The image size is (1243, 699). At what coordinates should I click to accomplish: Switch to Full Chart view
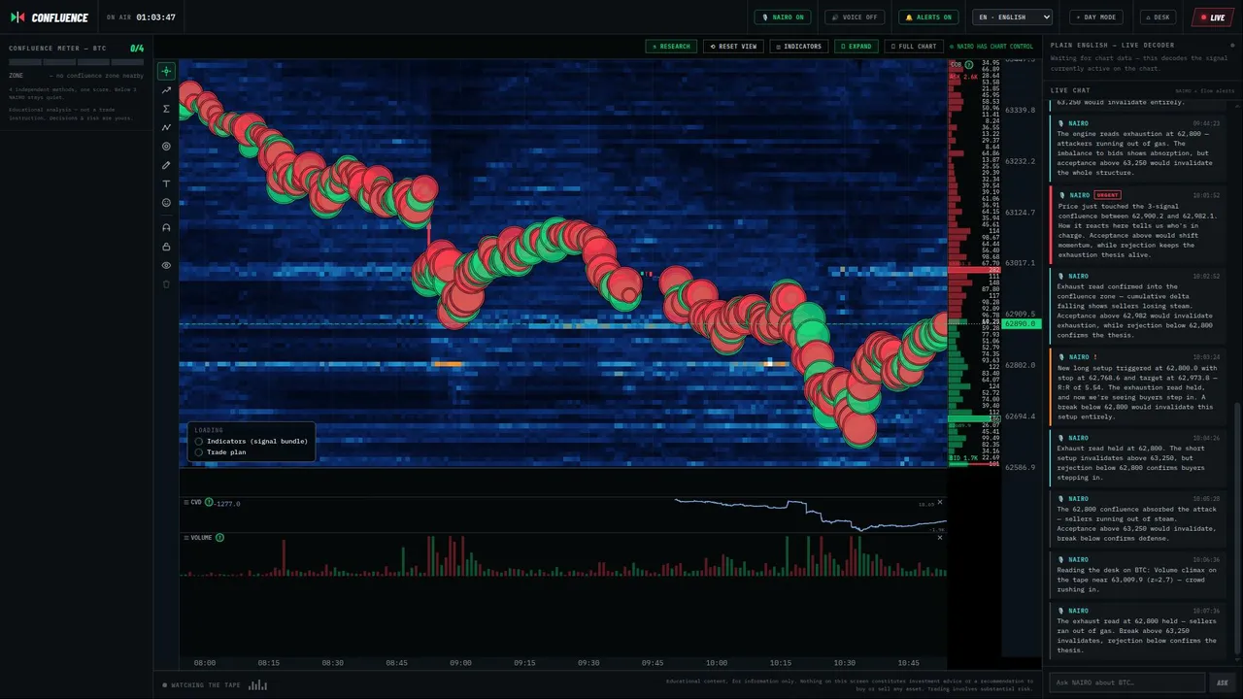point(914,47)
